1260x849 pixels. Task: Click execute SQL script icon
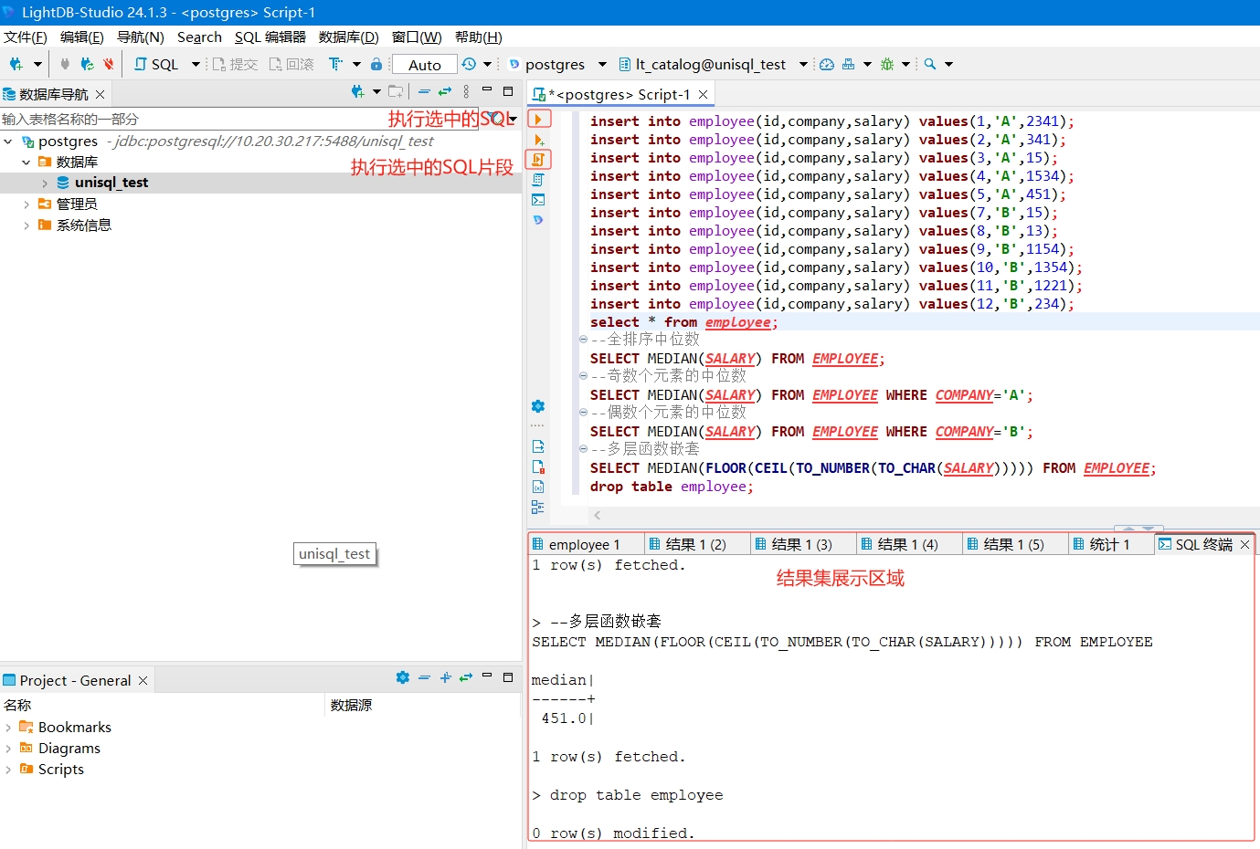pos(538,159)
